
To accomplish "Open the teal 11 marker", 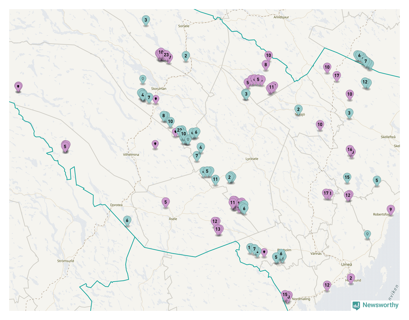I will (x=215, y=180).
